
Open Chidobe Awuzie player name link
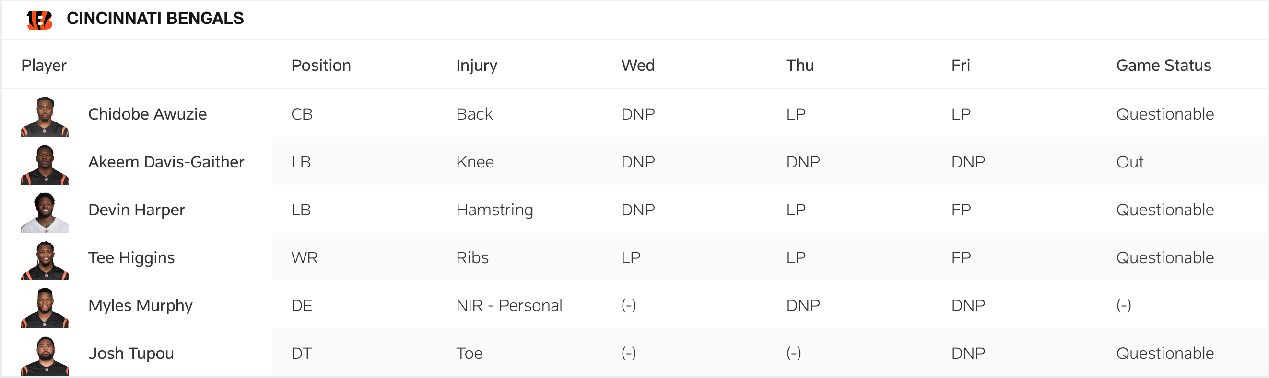147,114
